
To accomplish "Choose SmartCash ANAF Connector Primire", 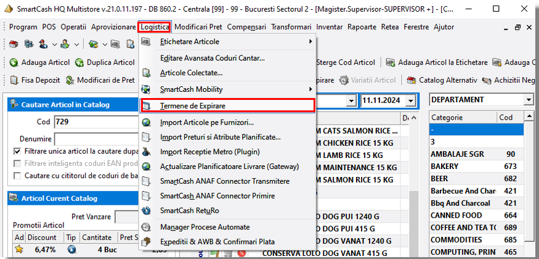I will click(x=217, y=195).
